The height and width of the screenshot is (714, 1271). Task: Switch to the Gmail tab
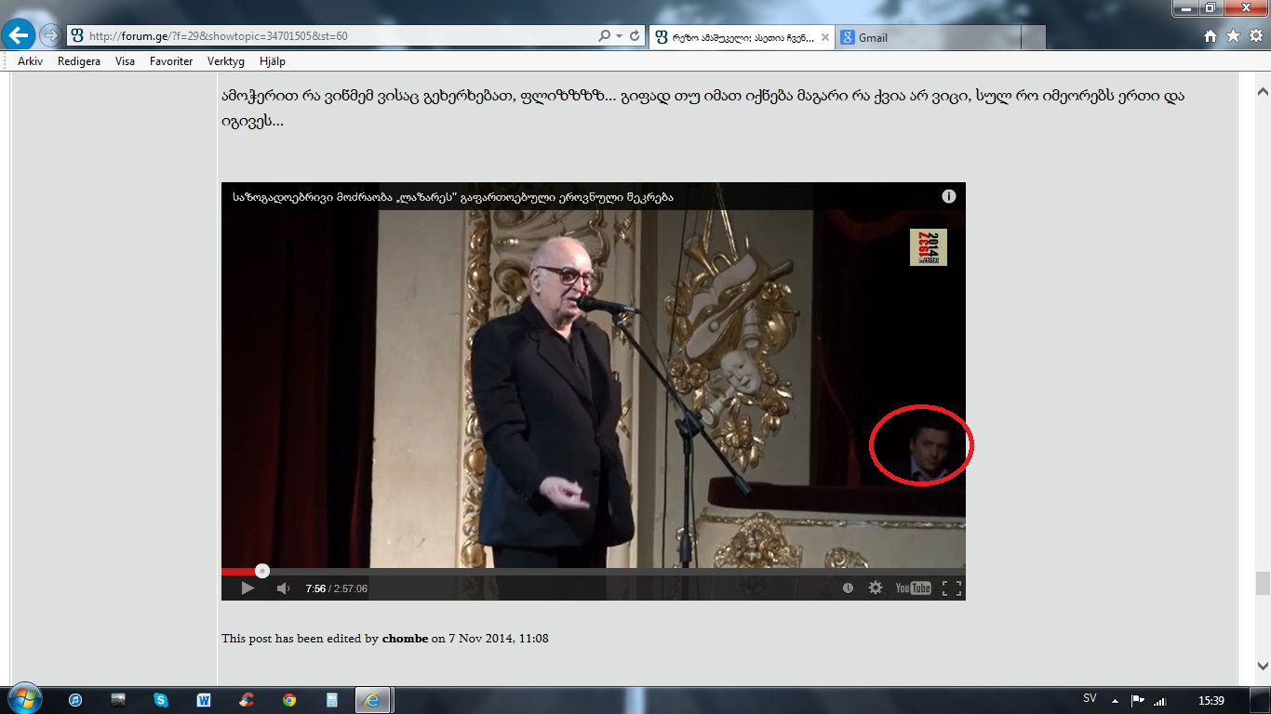click(x=928, y=37)
